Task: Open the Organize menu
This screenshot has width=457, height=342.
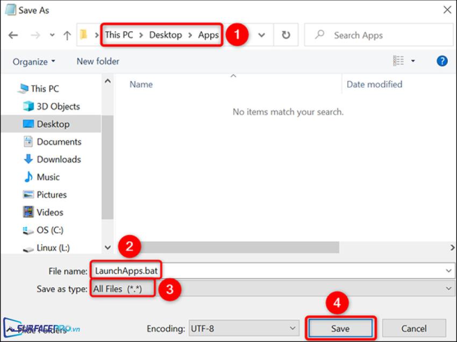Action: pos(34,61)
